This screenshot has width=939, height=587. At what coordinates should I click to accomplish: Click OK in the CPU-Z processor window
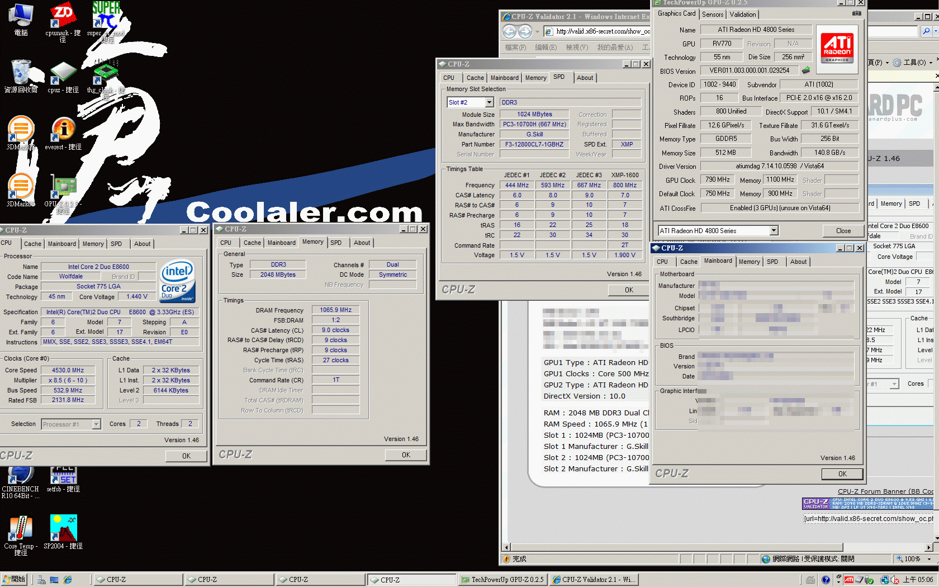pos(186,456)
